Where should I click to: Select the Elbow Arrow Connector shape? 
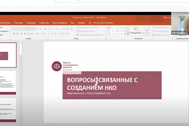tap(116, 31)
